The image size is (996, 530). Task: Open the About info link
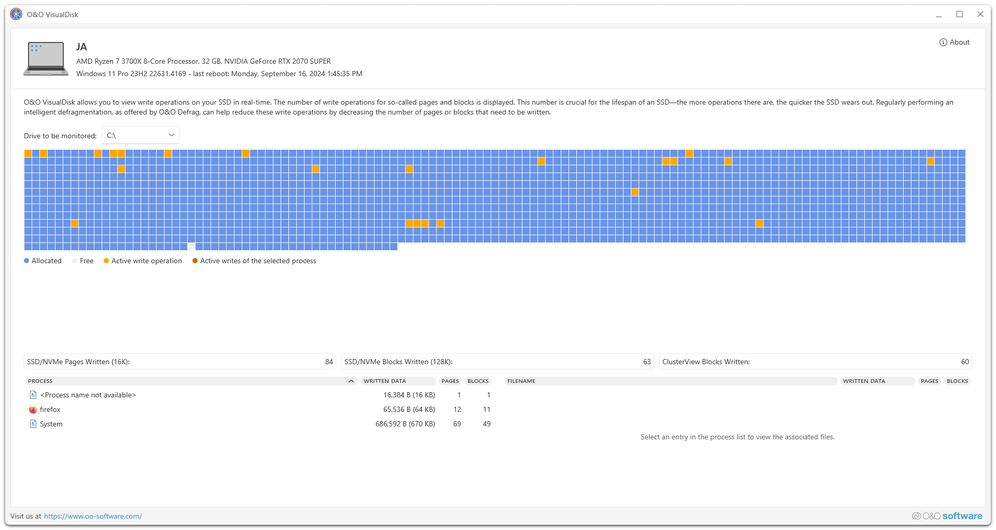pos(954,42)
